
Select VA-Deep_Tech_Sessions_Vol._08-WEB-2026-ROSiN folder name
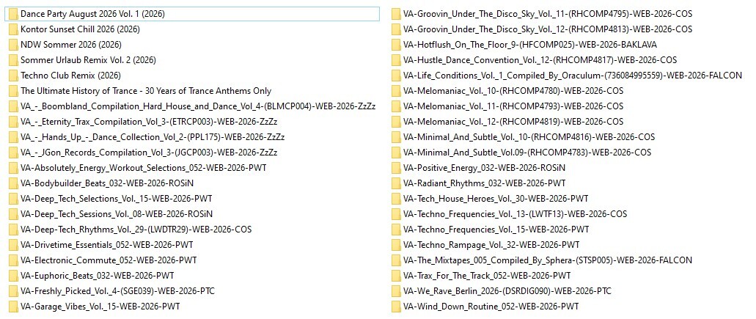pyautogui.click(x=116, y=214)
